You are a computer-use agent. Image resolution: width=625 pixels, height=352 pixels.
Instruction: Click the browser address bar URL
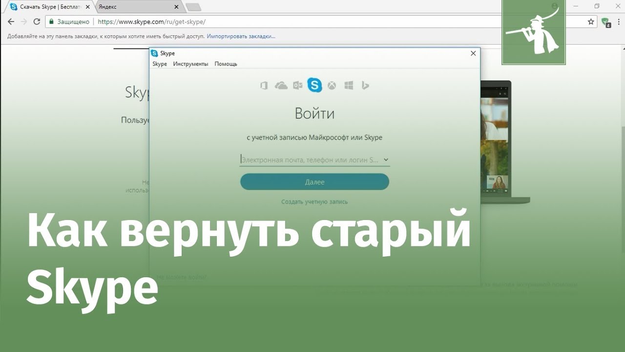pos(151,22)
